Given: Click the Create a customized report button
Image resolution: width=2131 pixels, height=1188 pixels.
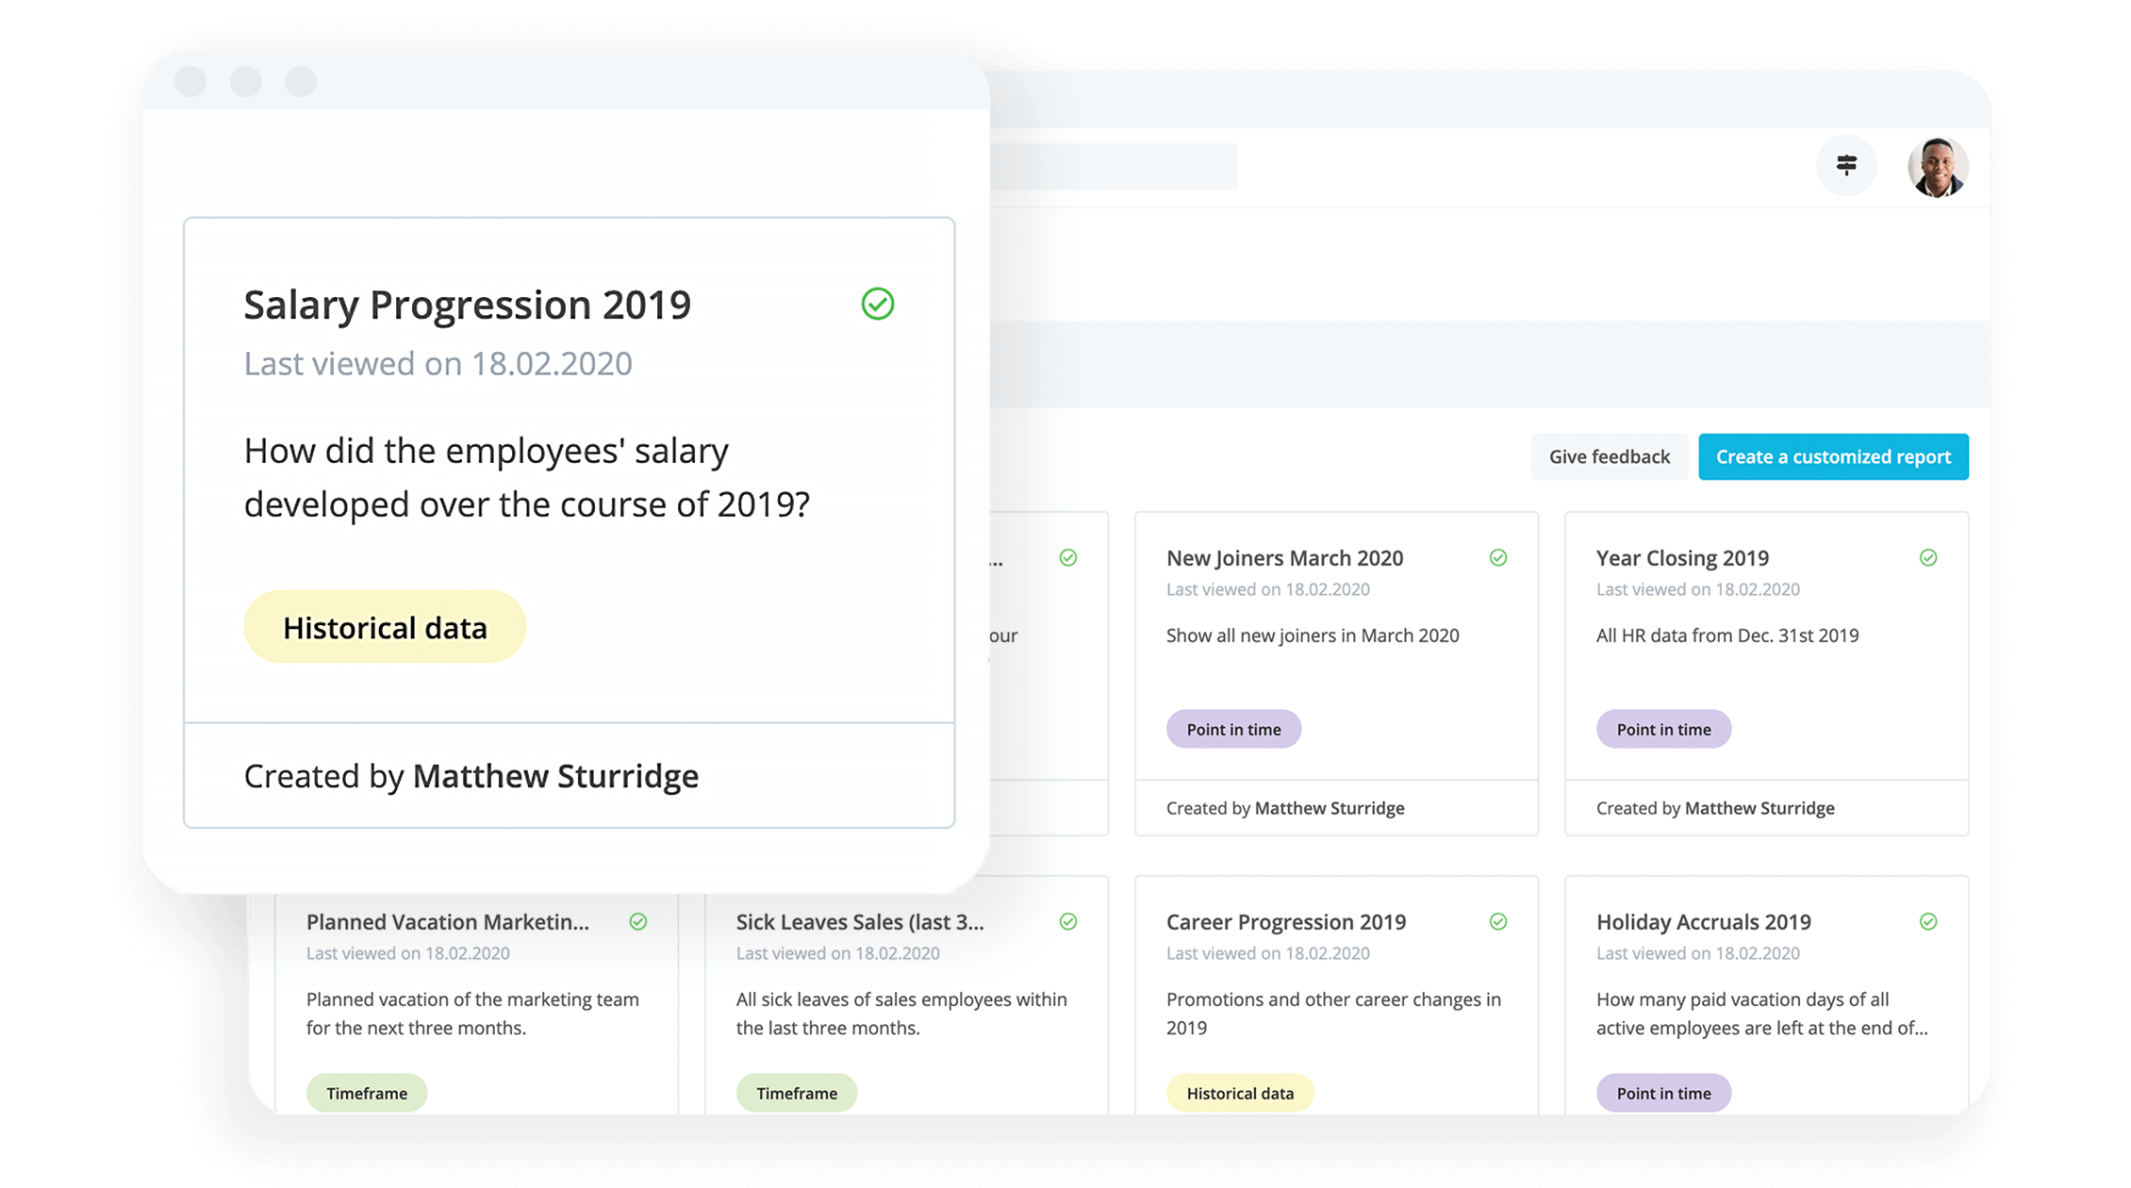Looking at the screenshot, I should [x=1833, y=456].
